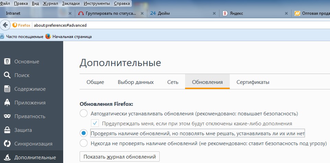Click Начальная страница Firefox bookmark

coord(68,36)
